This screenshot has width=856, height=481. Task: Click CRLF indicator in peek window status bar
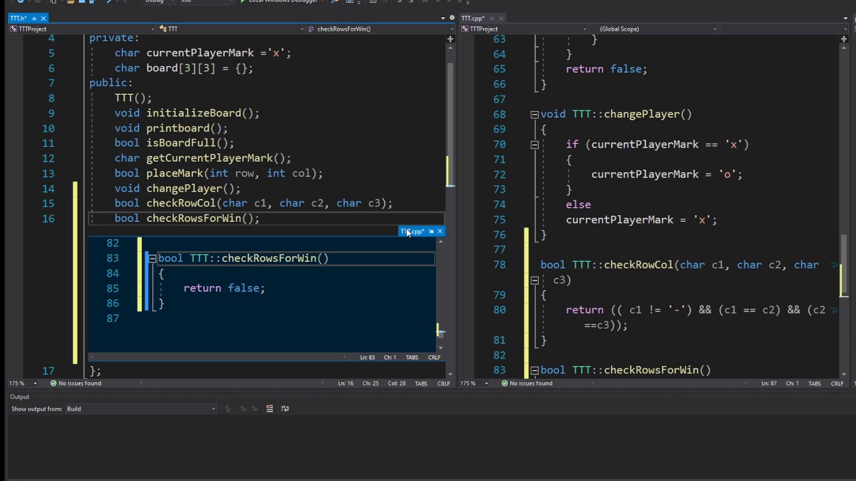pyautogui.click(x=434, y=357)
